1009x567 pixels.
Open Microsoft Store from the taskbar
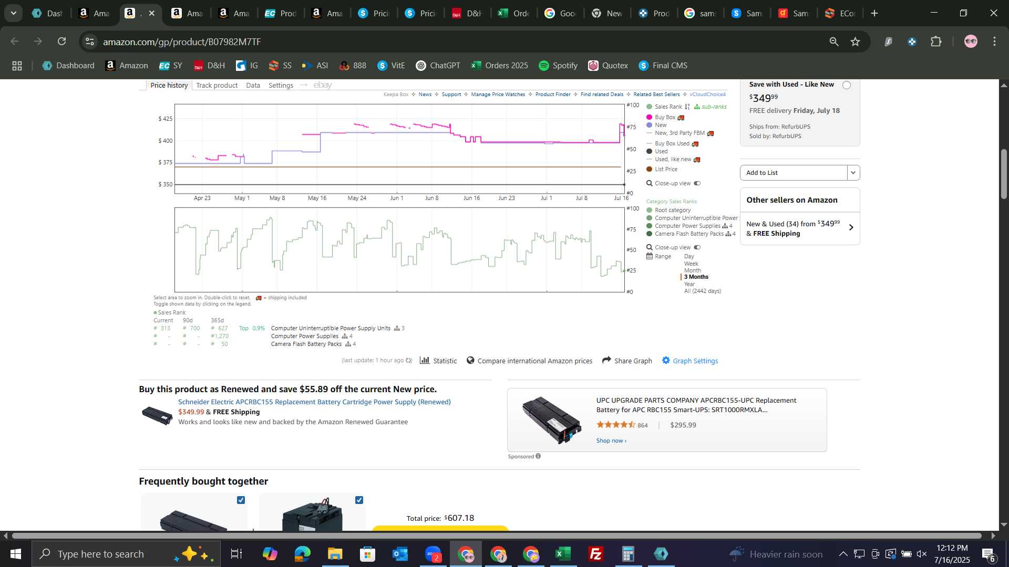pos(367,554)
